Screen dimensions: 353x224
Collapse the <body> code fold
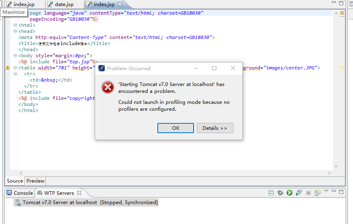(15, 55)
